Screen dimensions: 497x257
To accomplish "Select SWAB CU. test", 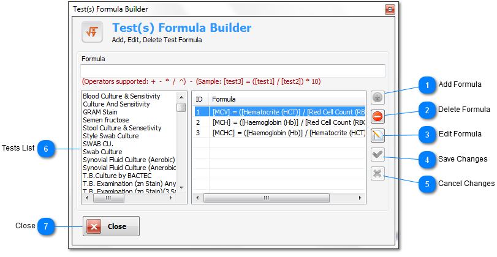I will click(x=98, y=144).
